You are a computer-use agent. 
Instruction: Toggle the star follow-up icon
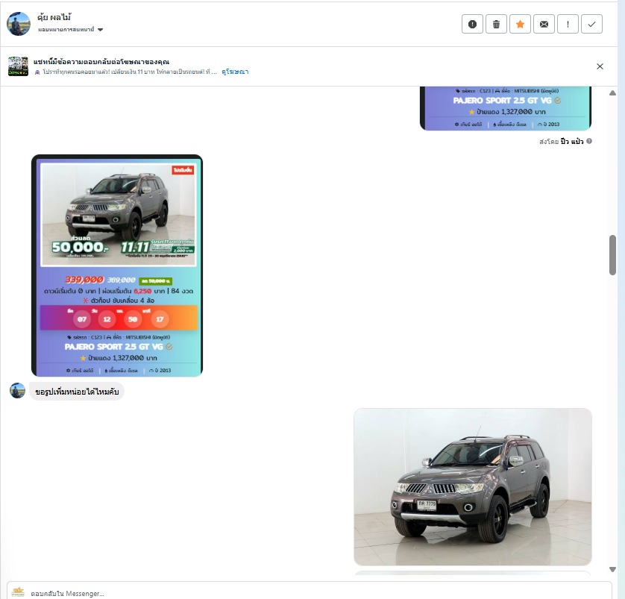point(520,25)
